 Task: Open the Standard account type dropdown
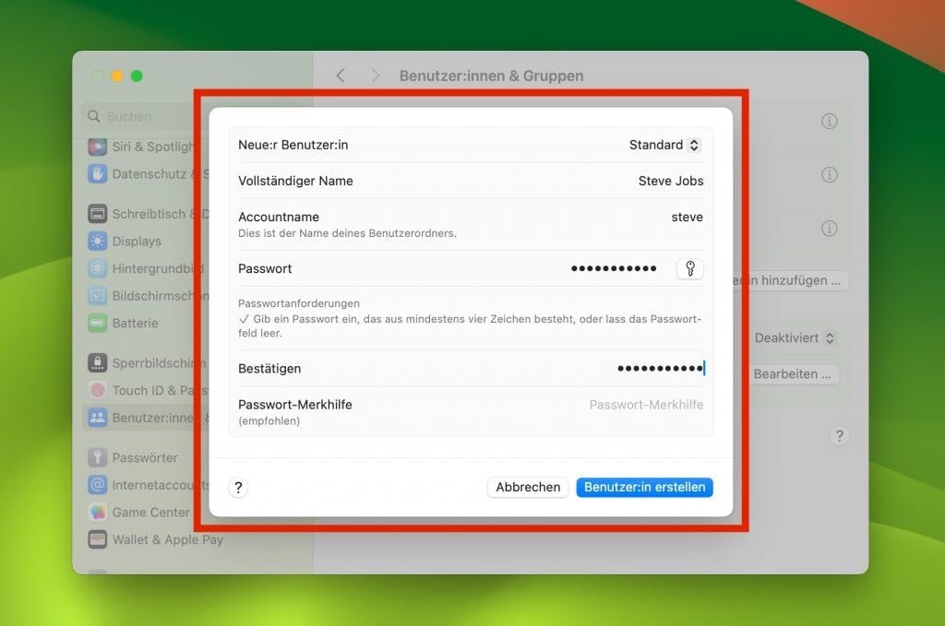point(664,145)
